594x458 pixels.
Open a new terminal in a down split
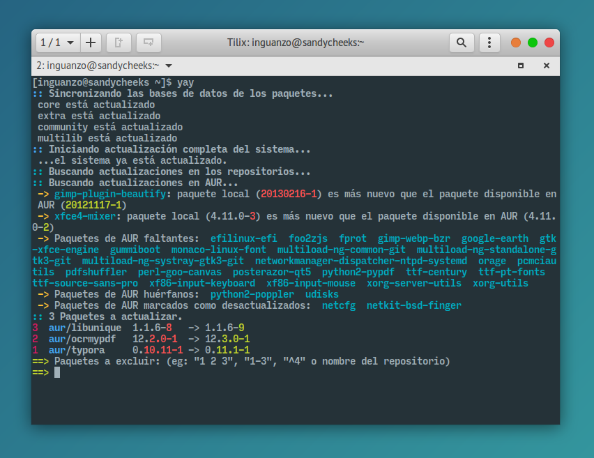tap(148, 42)
